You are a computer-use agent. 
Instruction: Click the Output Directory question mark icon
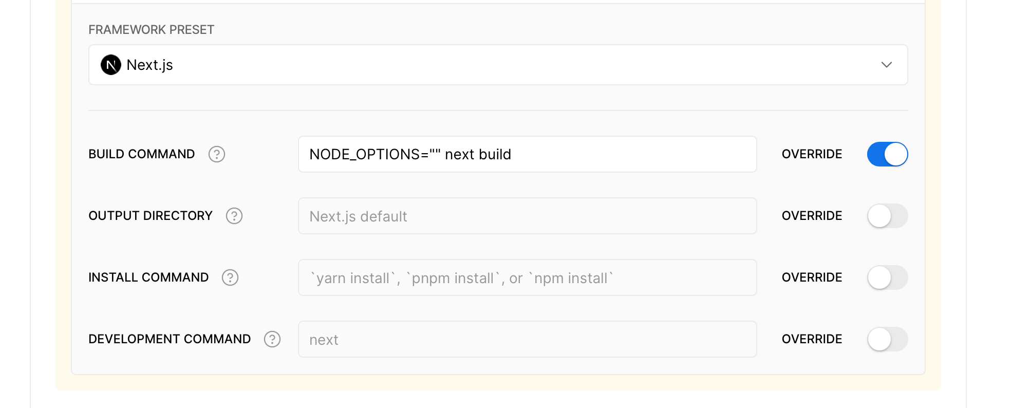point(234,216)
